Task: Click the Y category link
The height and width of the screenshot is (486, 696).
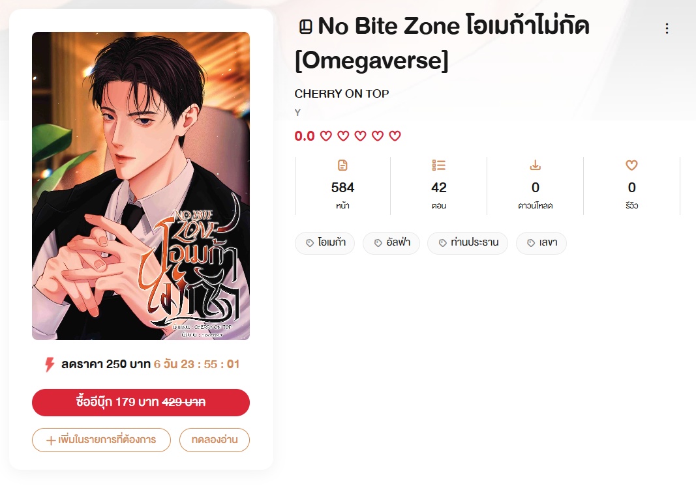Action: click(x=298, y=113)
